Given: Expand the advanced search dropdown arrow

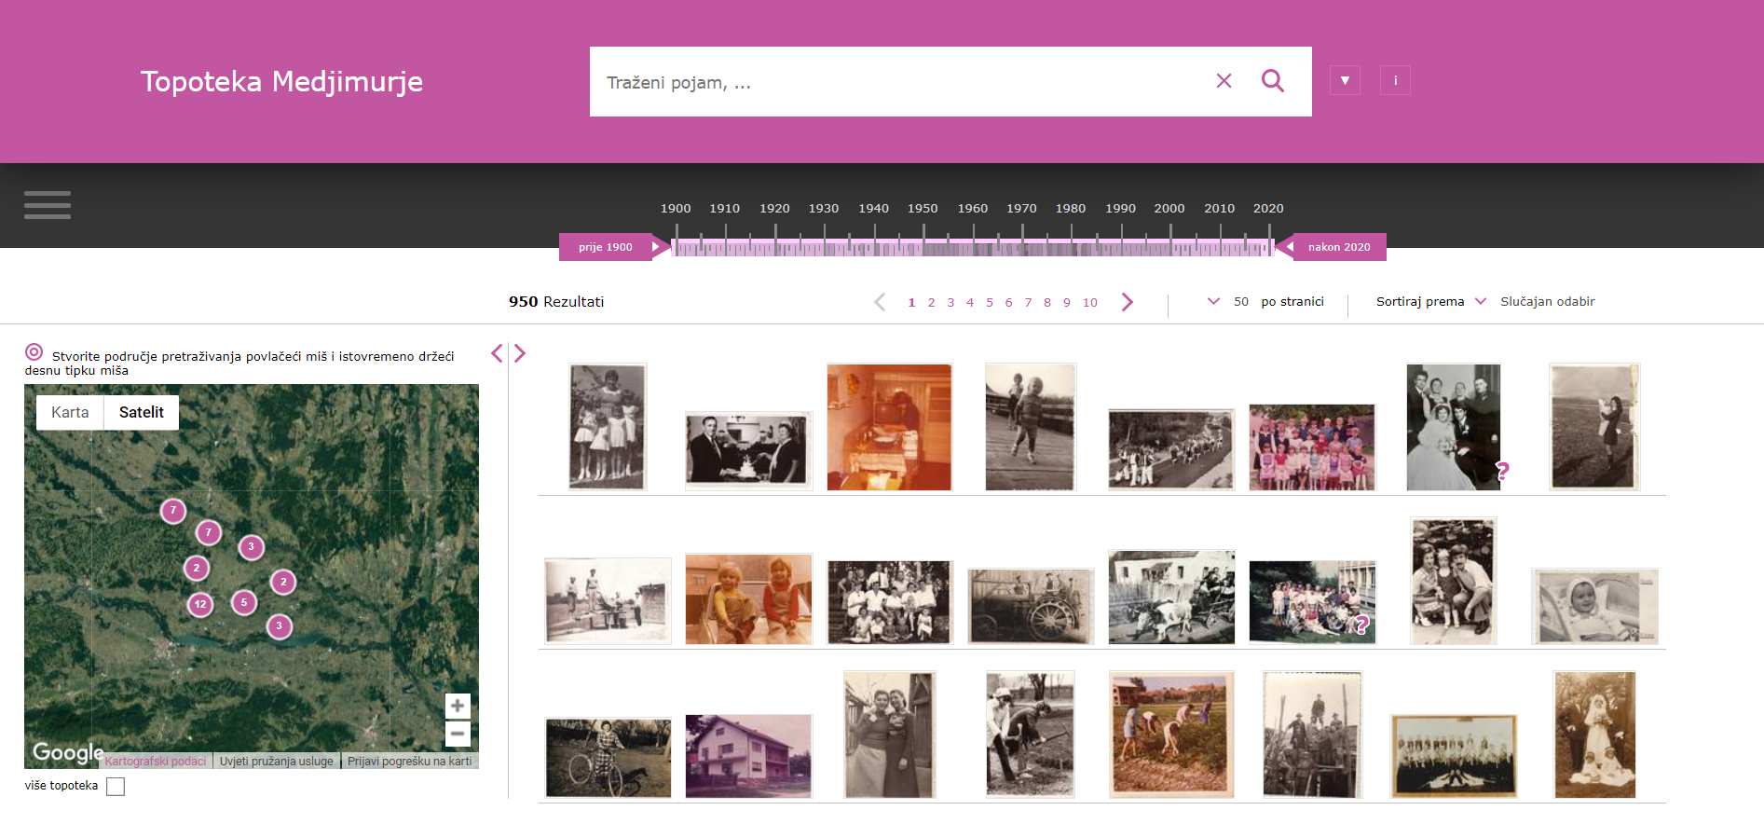Looking at the screenshot, I should coord(1344,81).
